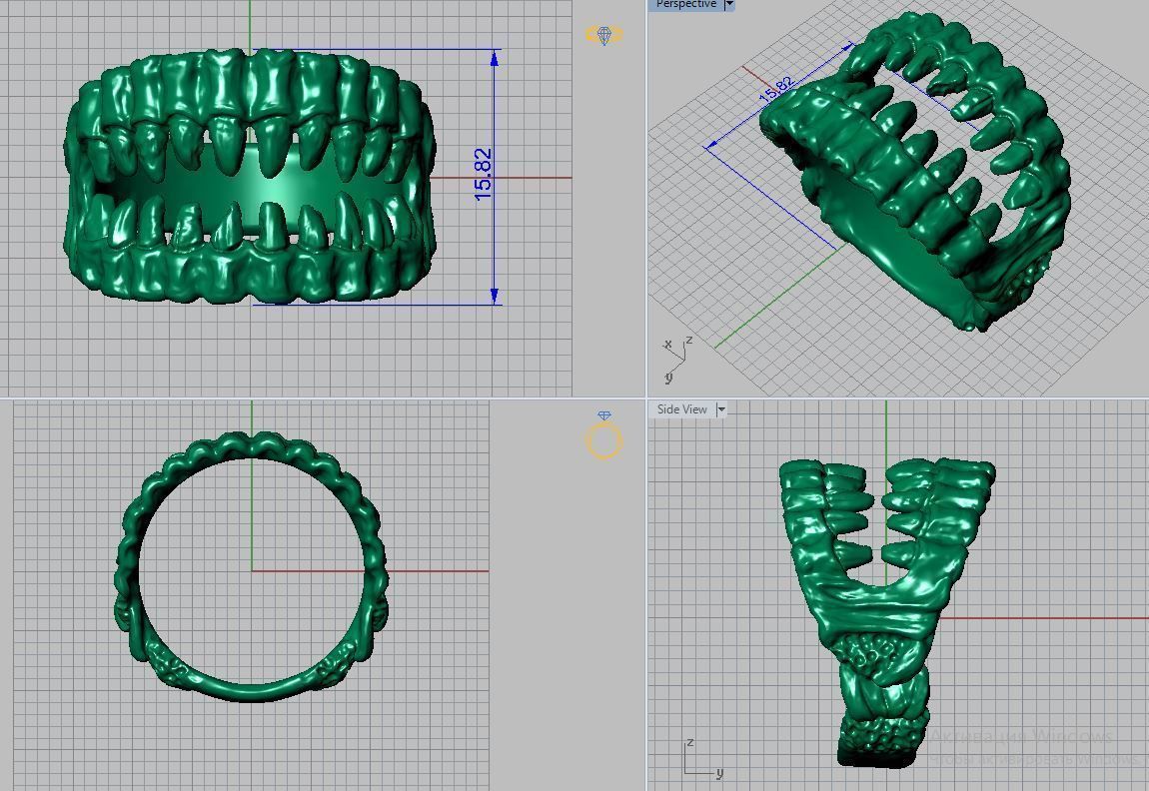Click the Side View viewport title
1149x791 pixels.
pyautogui.click(x=681, y=409)
